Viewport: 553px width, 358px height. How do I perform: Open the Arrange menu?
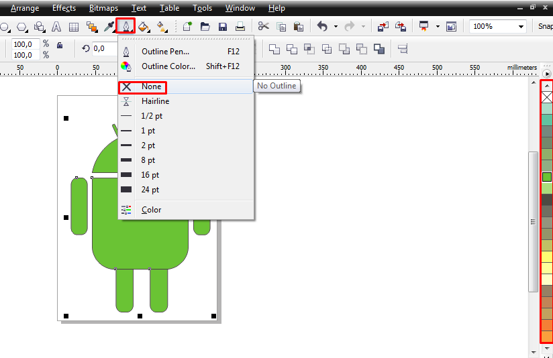[x=25, y=8]
